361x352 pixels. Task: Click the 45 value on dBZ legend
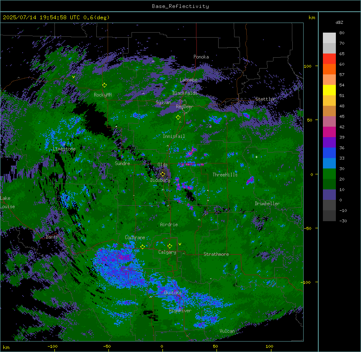(342, 117)
